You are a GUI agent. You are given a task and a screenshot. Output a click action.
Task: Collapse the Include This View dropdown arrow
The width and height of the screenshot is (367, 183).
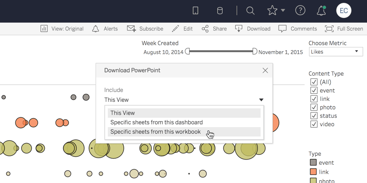(261, 100)
